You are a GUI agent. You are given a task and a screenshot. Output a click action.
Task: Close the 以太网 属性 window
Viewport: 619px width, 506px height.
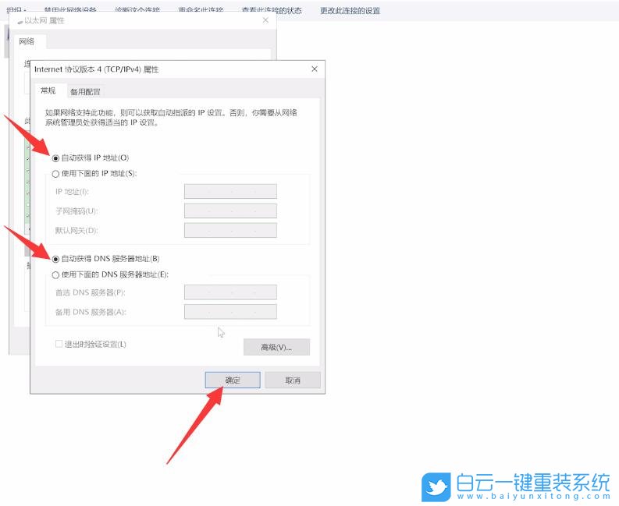(x=265, y=20)
